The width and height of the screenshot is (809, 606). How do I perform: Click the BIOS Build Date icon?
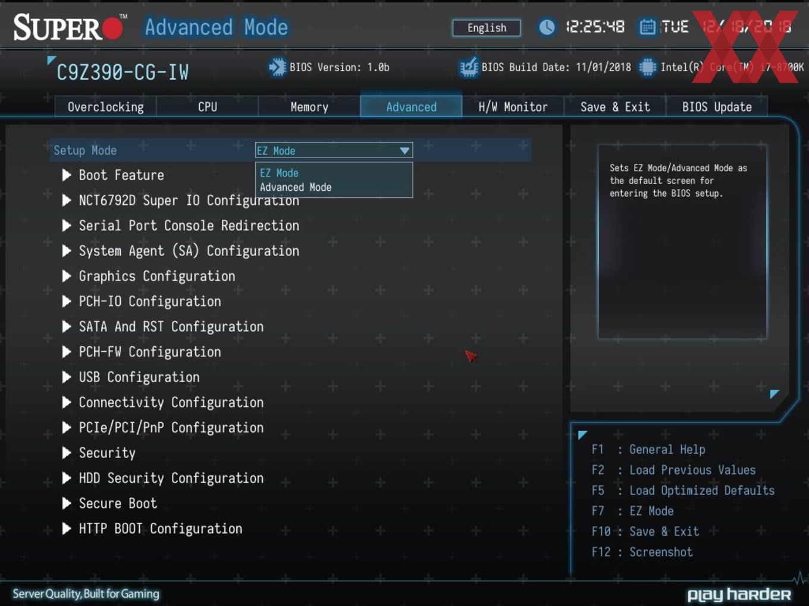(x=469, y=67)
